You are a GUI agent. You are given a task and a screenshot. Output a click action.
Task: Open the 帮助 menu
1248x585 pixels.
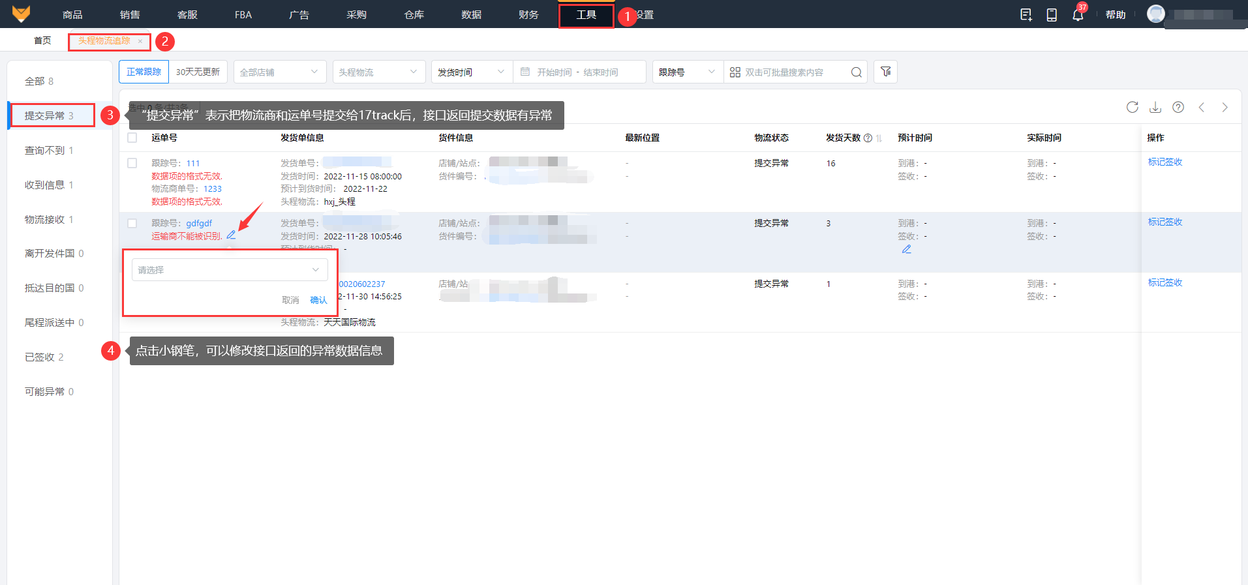coord(1116,14)
